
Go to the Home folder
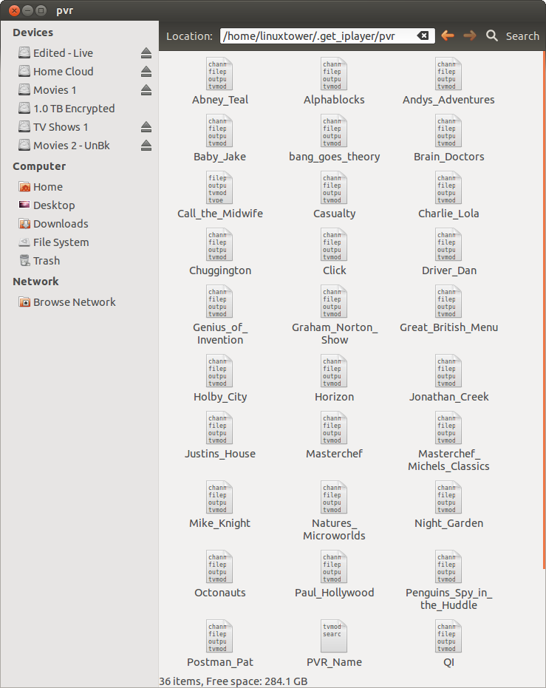[48, 187]
